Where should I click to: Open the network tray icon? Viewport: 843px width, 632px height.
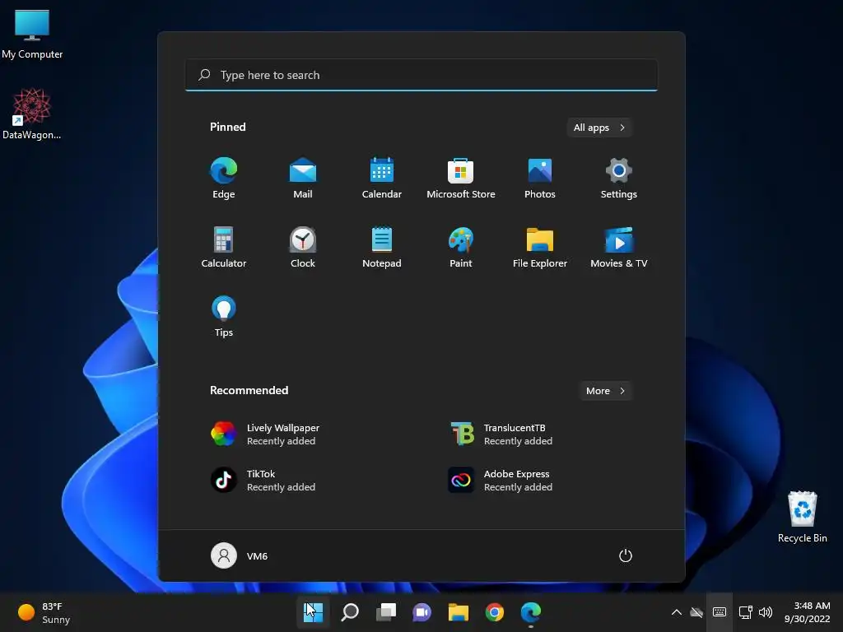pos(745,612)
